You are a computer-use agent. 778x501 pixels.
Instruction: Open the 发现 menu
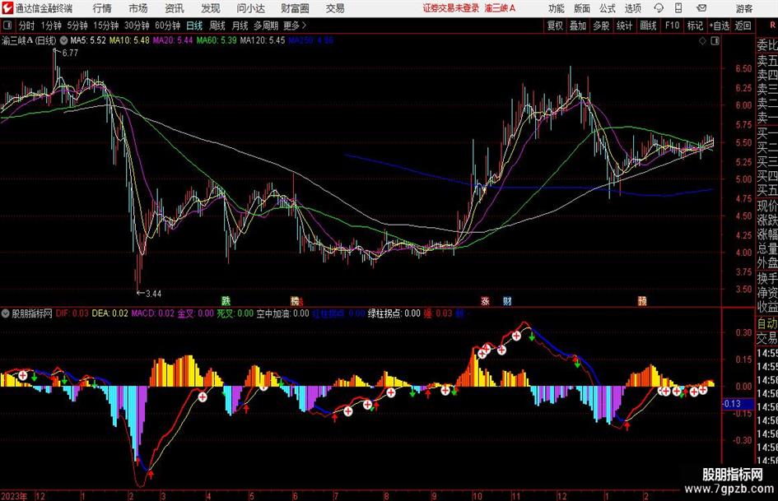click(211, 8)
